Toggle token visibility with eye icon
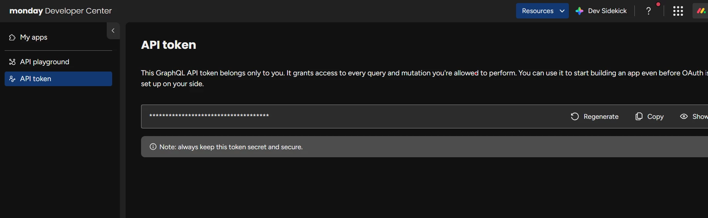708x218 pixels. (684, 116)
